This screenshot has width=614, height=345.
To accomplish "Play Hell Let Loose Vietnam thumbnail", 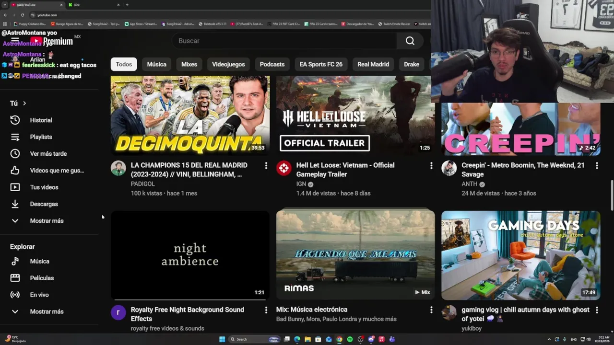I will 355,115.
